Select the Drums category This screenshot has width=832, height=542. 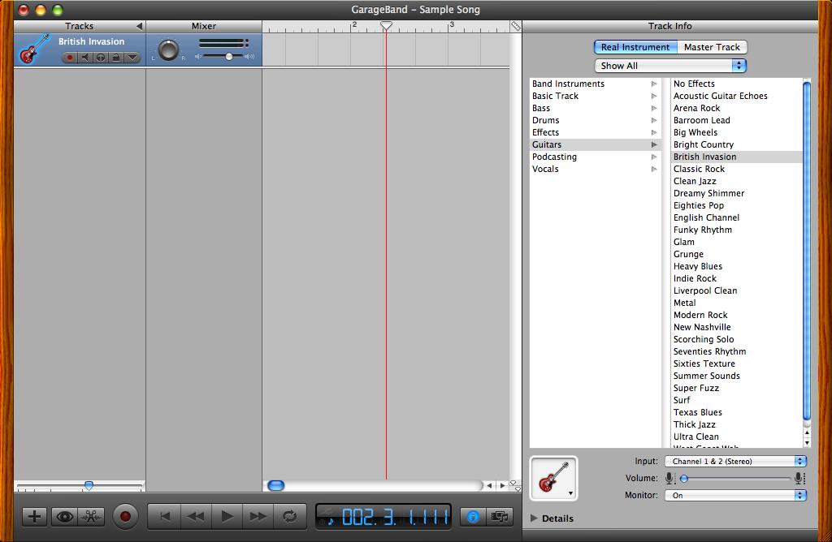[595, 120]
